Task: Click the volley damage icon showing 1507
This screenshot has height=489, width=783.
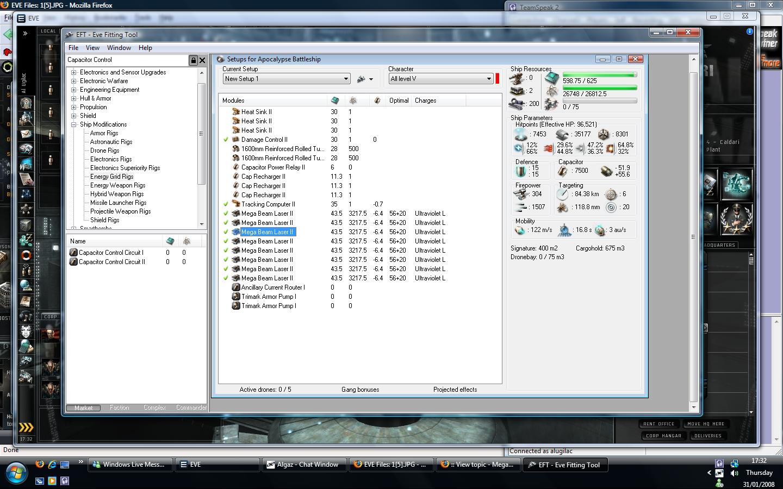Action: click(521, 207)
